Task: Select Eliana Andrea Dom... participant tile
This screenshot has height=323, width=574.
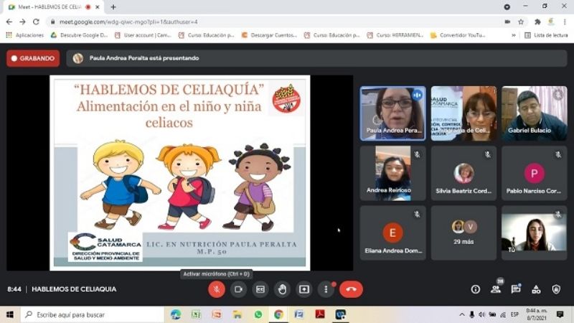Action: (392, 233)
